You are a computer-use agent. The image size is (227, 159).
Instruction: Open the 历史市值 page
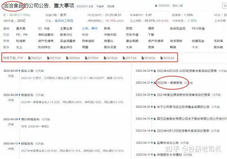(132, 35)
